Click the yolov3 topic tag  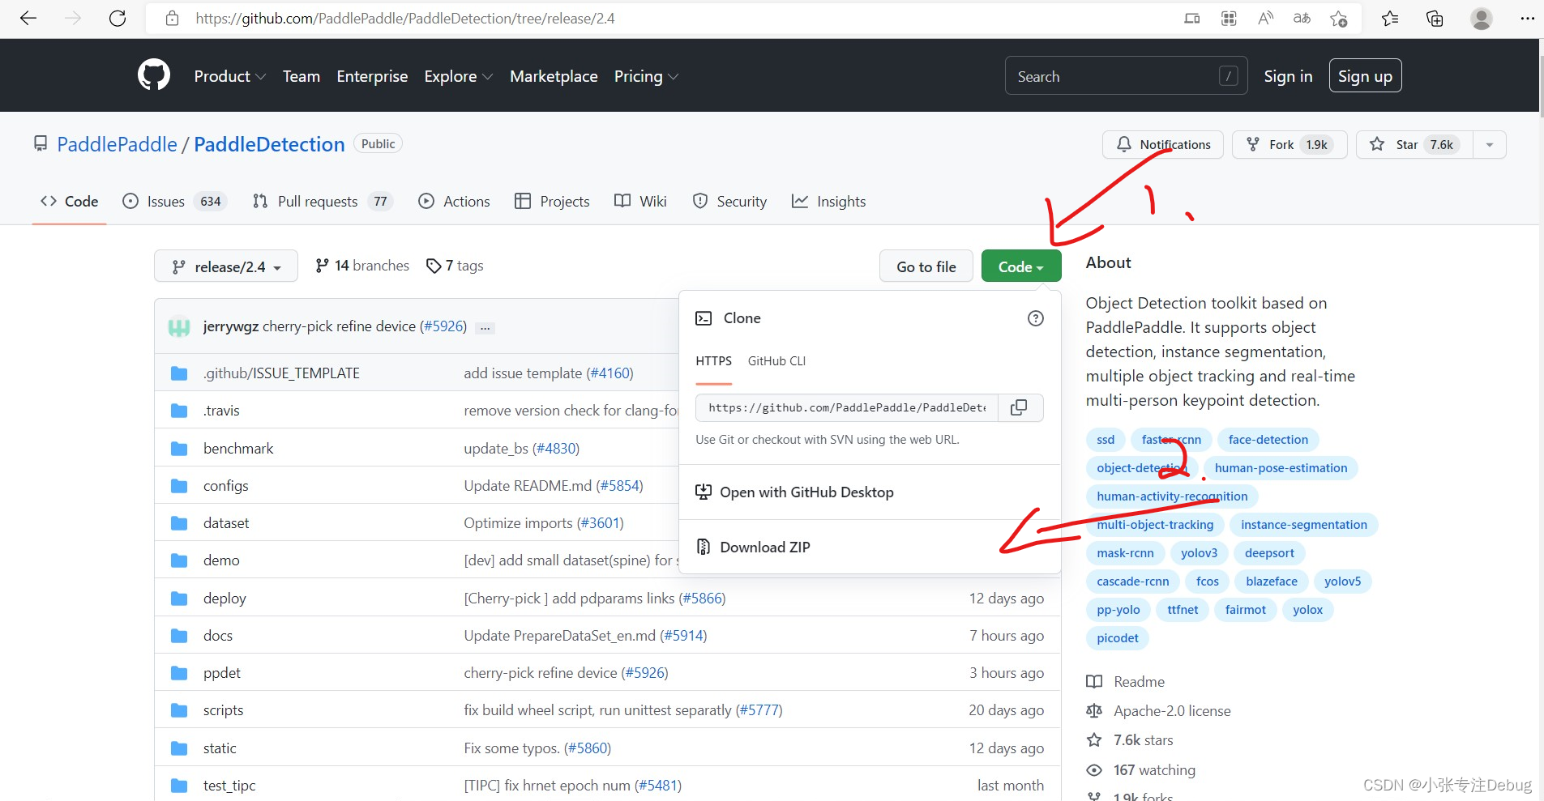(1199, 553)
